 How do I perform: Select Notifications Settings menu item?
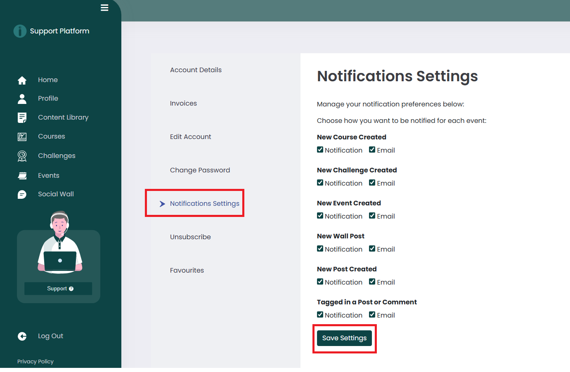point(205,204)
